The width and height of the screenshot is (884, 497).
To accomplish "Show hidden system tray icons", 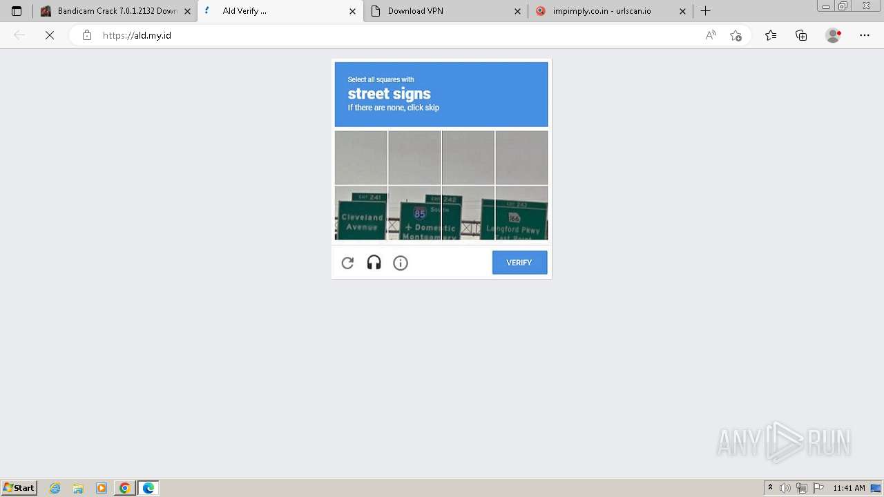I will coord(771,488).
